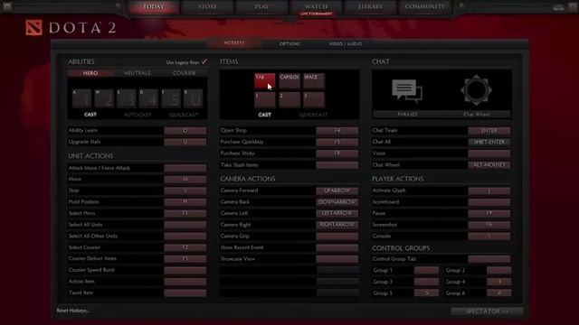
Task: Select the Neutrals abilities subtab
Action: (138, 73)
